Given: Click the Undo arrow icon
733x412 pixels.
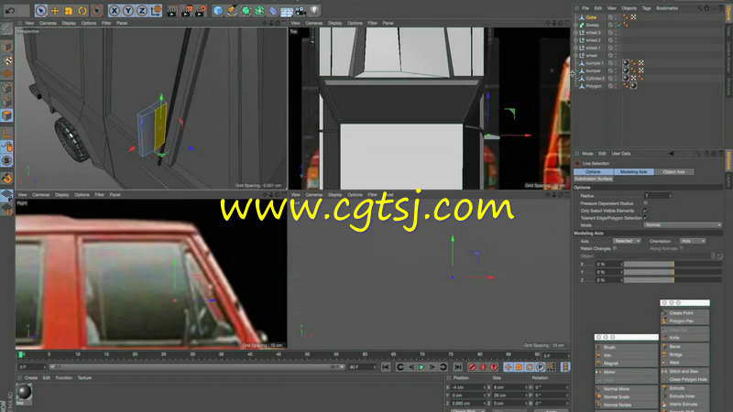Looking at the screenshot, I should (10, 10).
